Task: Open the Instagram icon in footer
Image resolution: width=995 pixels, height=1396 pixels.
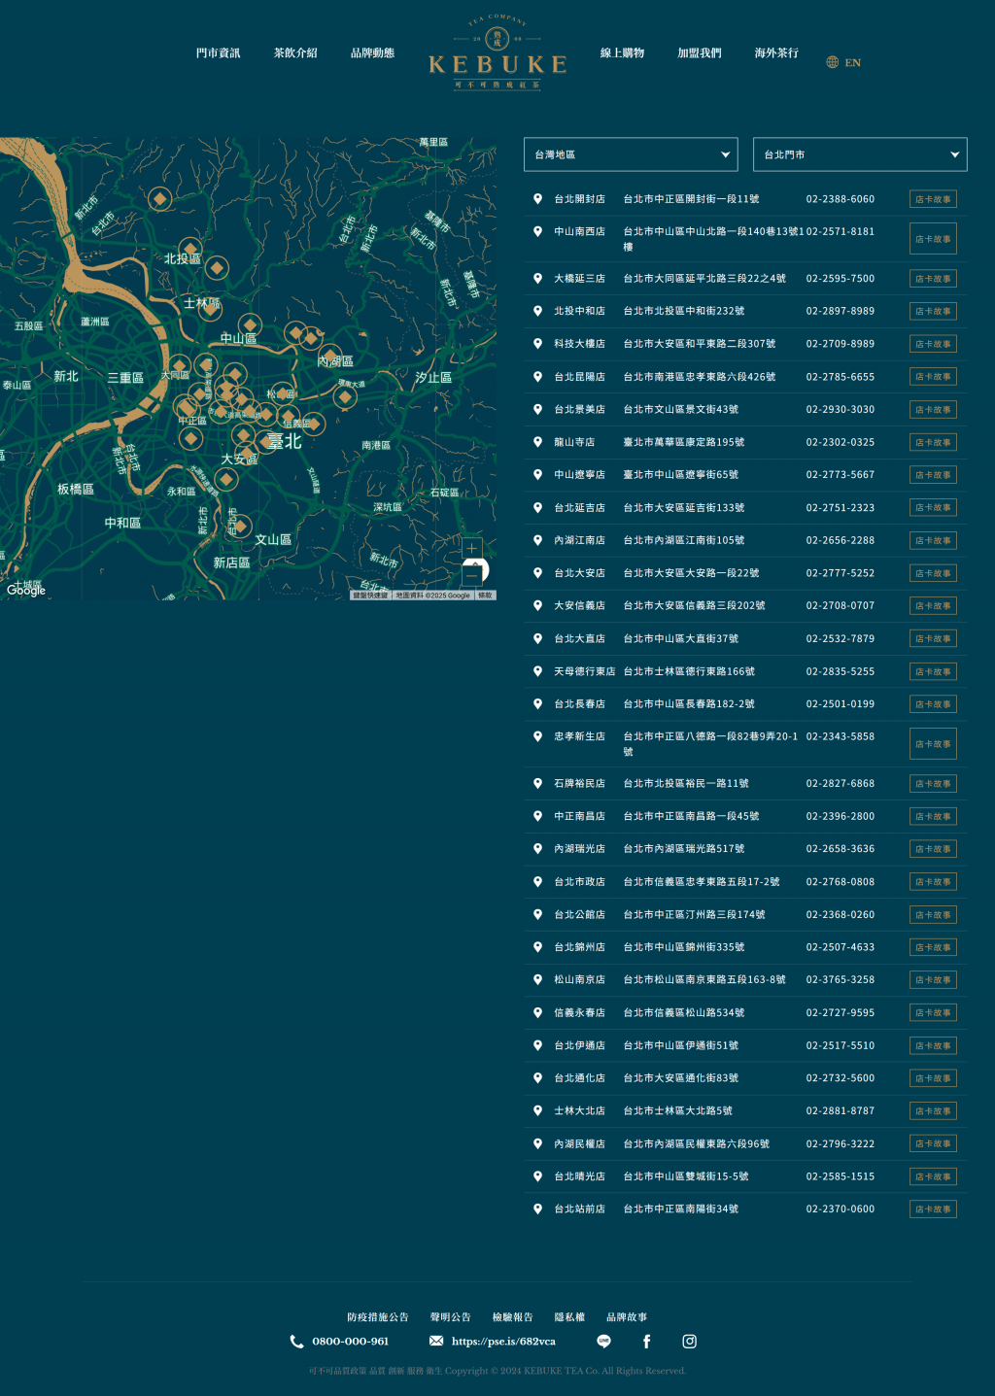Action: click(x=690, y=1342)
